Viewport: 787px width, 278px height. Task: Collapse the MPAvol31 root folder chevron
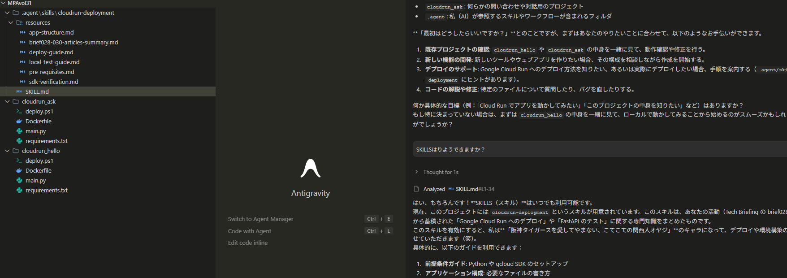[x=4, y=3]
